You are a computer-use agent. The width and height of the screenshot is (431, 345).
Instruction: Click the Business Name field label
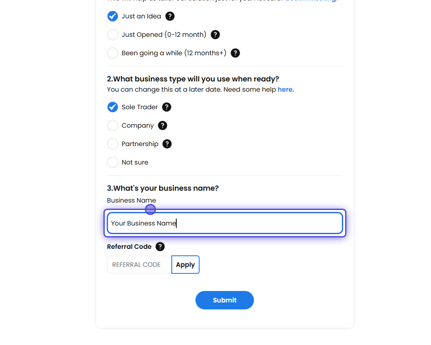(131, 201)
